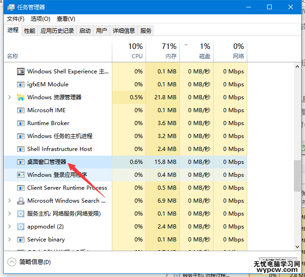Viewport: 305px width, 277px height.
Task: Open the 选项(O) menu
Action: coord(41,19)
